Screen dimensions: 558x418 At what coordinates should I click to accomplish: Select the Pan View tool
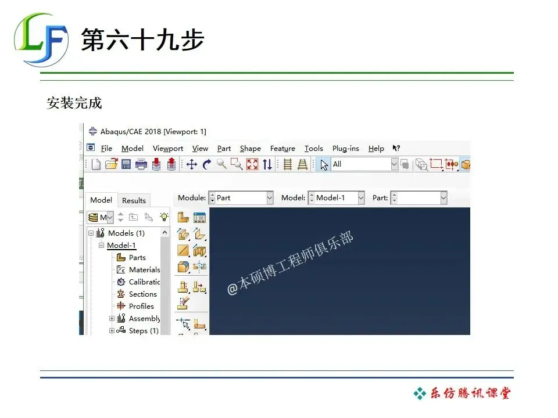coord(192,164)
